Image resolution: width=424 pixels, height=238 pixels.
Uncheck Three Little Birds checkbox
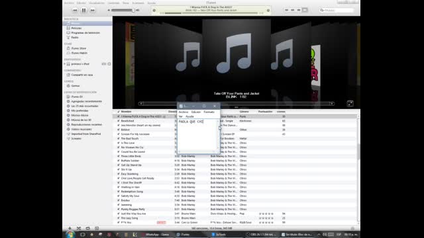[x=119, y=156]
